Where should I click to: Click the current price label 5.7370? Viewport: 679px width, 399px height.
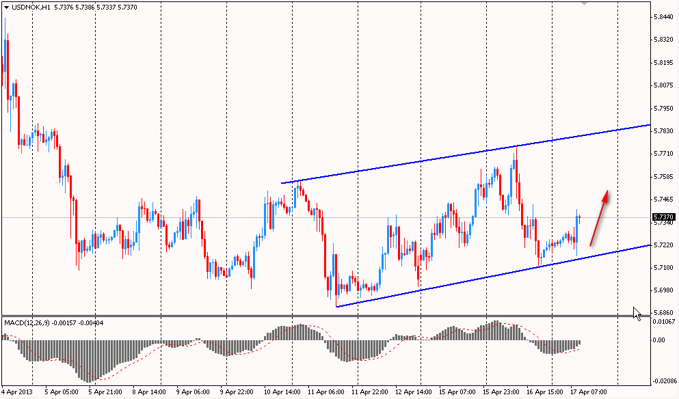click(663, 217)
